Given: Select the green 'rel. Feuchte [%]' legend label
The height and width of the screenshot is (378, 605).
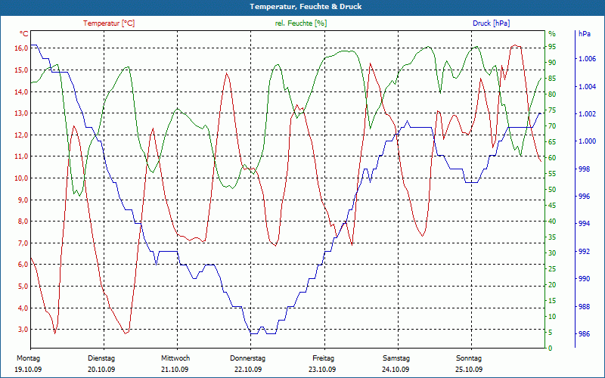Looking at the screenshot, I should [x=300, y=23].
